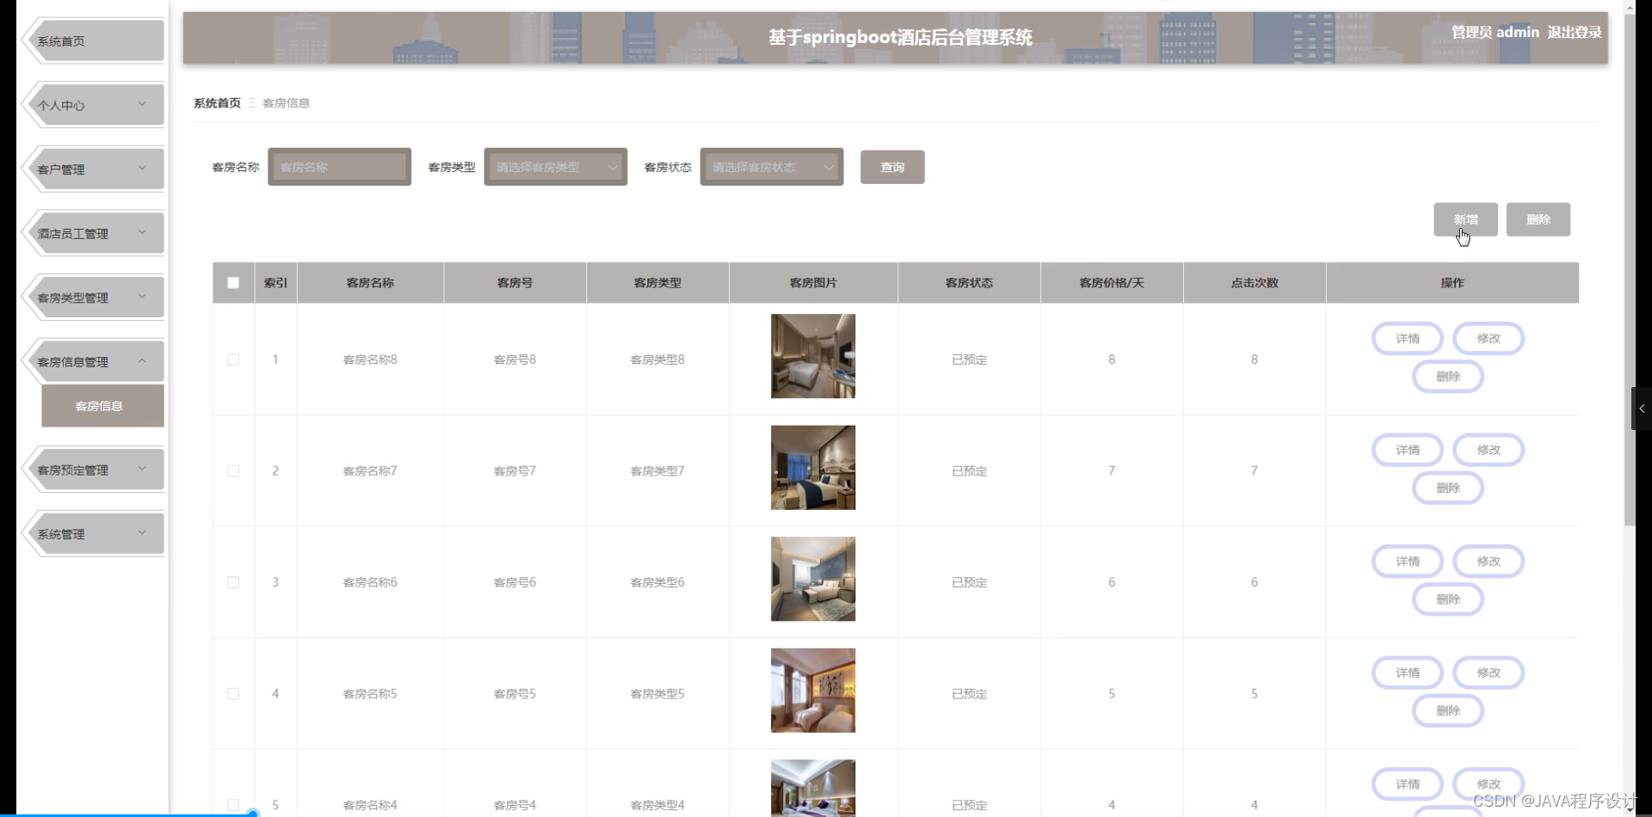The image size is (1652, 817).
Task: Collapse the 客房信息管理 sidebar menu
Action: pyautogui.click(x=94, y=361)
